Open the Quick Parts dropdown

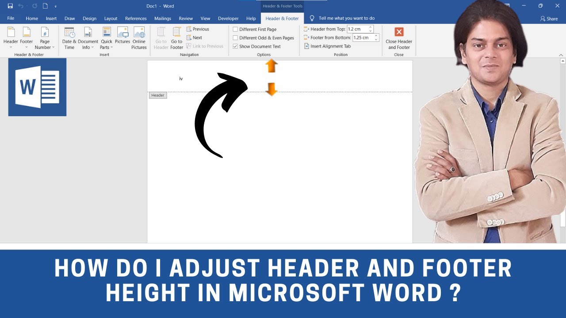[x=107, y=38]
